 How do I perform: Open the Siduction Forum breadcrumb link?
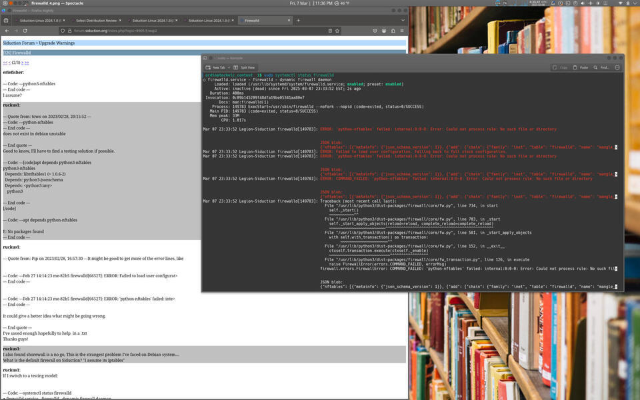(19, 43)
